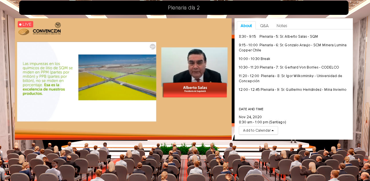This screenshot has width=370, height=181.
Task: Switch to the Q&A tab
Action: 264,26
